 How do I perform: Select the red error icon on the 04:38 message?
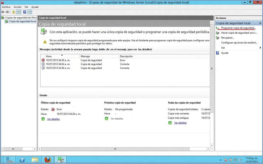[43, 60]
